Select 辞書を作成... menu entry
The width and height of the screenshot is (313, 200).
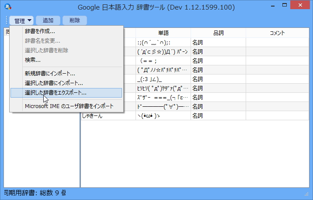pos(66,31)
